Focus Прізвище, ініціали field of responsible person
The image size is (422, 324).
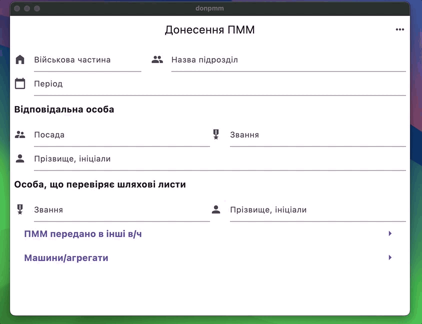[x=220, y=159]
